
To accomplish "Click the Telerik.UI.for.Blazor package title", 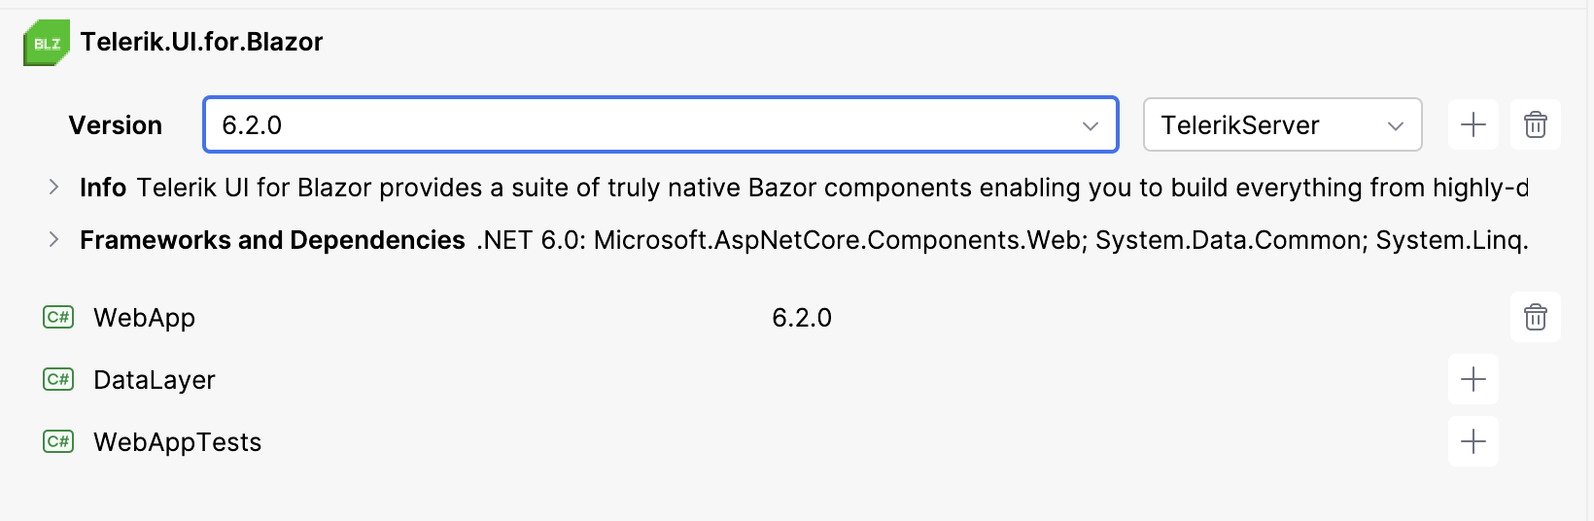I will 201,42.
